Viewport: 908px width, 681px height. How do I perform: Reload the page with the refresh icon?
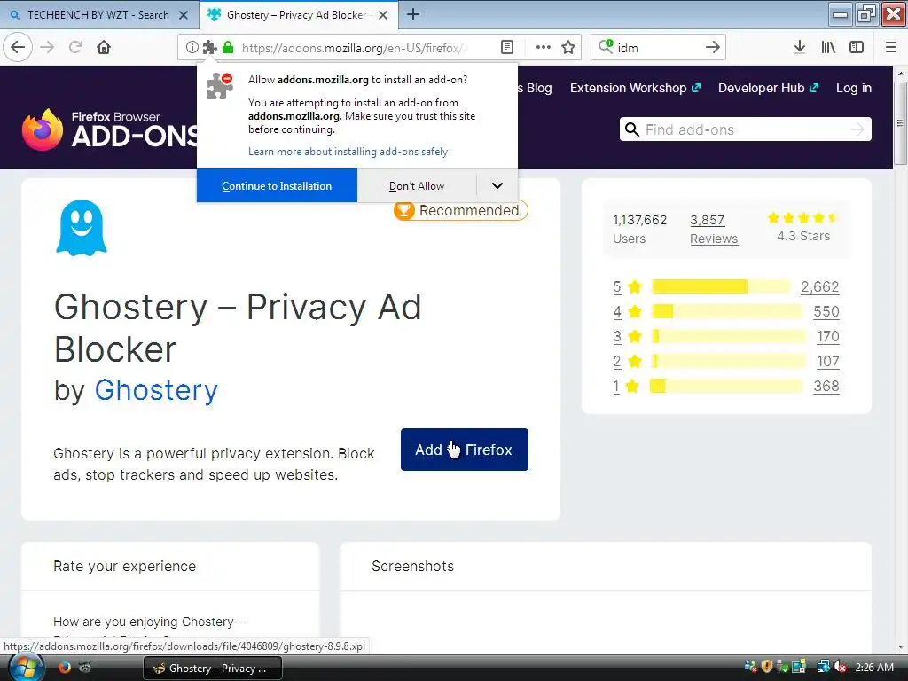coord(75,47)
